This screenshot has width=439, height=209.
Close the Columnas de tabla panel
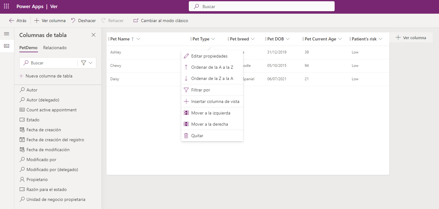coord(93,35)
